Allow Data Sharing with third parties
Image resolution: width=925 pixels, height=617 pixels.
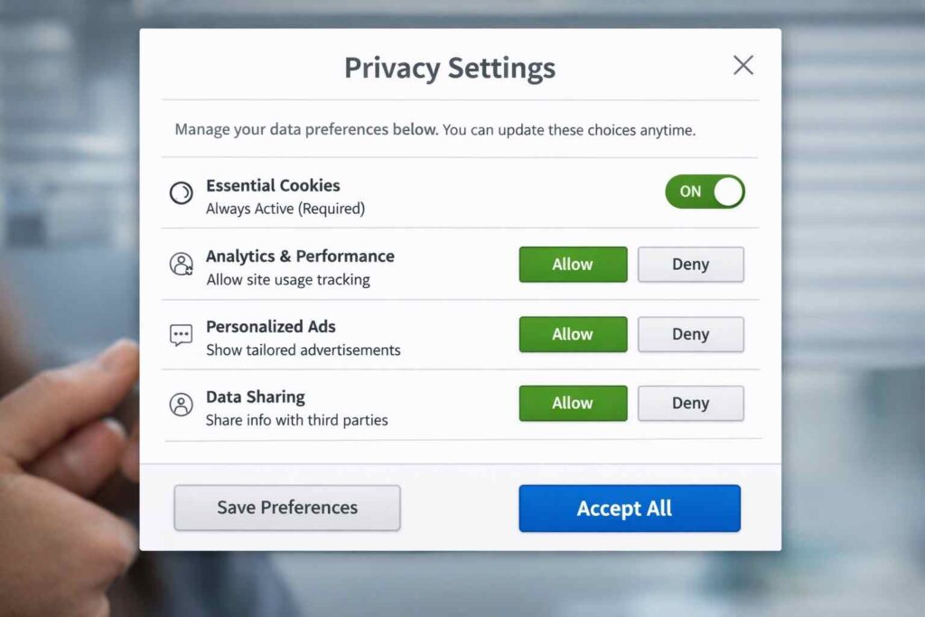point(573,403)
